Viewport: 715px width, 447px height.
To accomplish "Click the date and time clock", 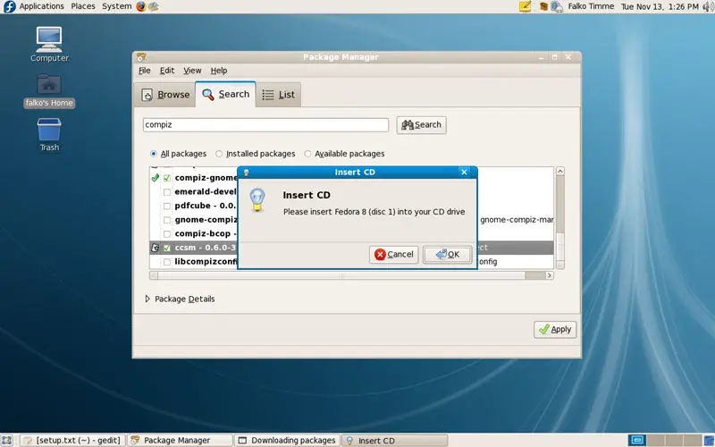I will pyautogui.click(x=660, y=6).
